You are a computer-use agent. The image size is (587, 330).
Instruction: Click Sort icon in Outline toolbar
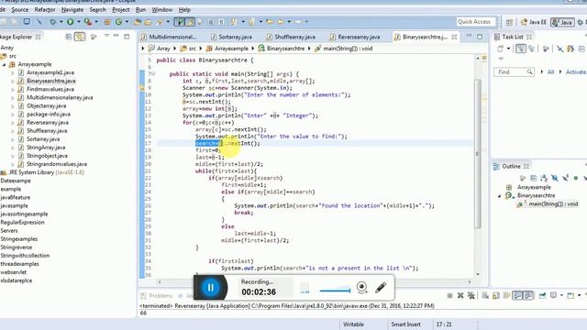(x=544, y=179)
